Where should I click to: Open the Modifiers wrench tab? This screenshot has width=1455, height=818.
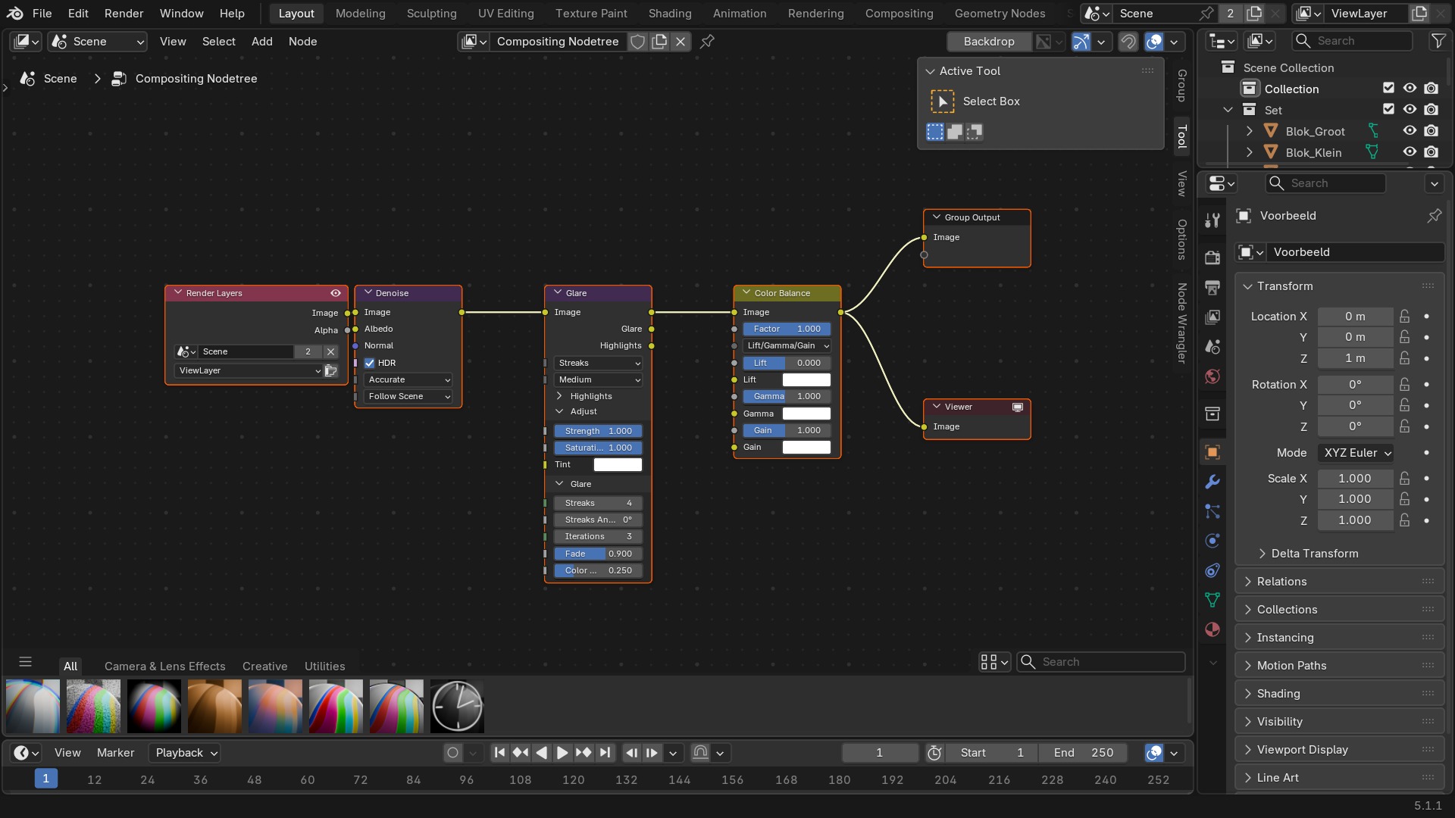1212,482
